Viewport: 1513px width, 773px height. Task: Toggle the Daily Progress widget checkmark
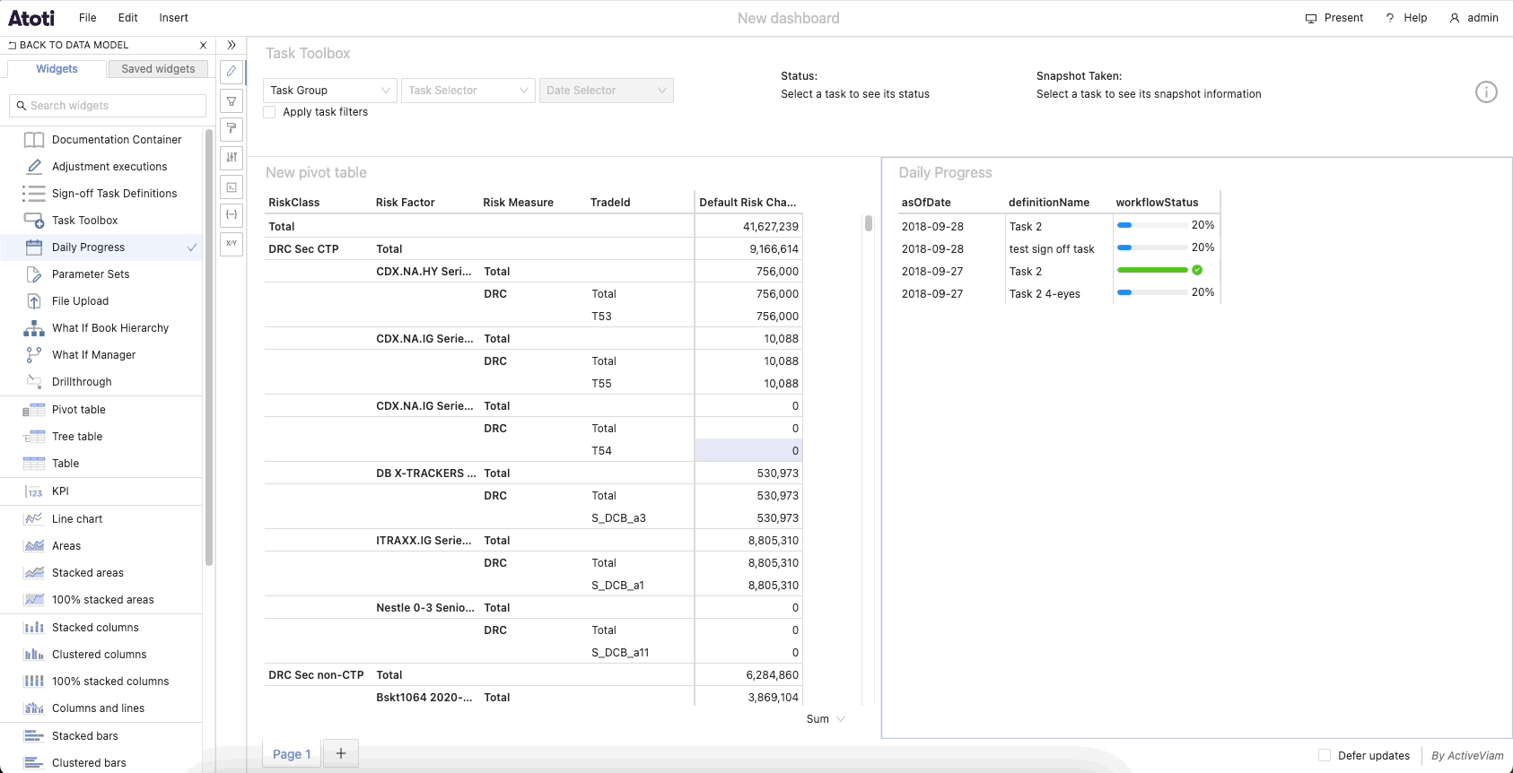coord(192,248)
